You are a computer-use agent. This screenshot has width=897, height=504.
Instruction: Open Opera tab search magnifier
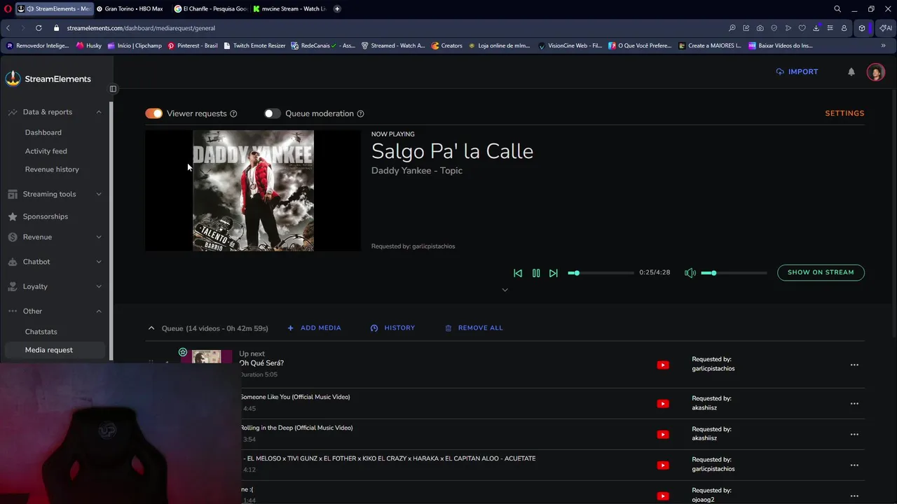[x=837, y=9]
